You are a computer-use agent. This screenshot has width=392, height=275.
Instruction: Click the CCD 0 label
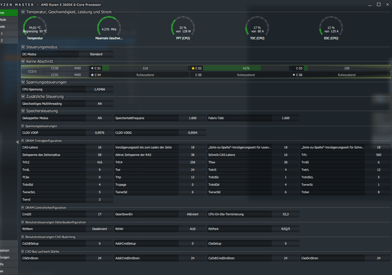[32, 72]
